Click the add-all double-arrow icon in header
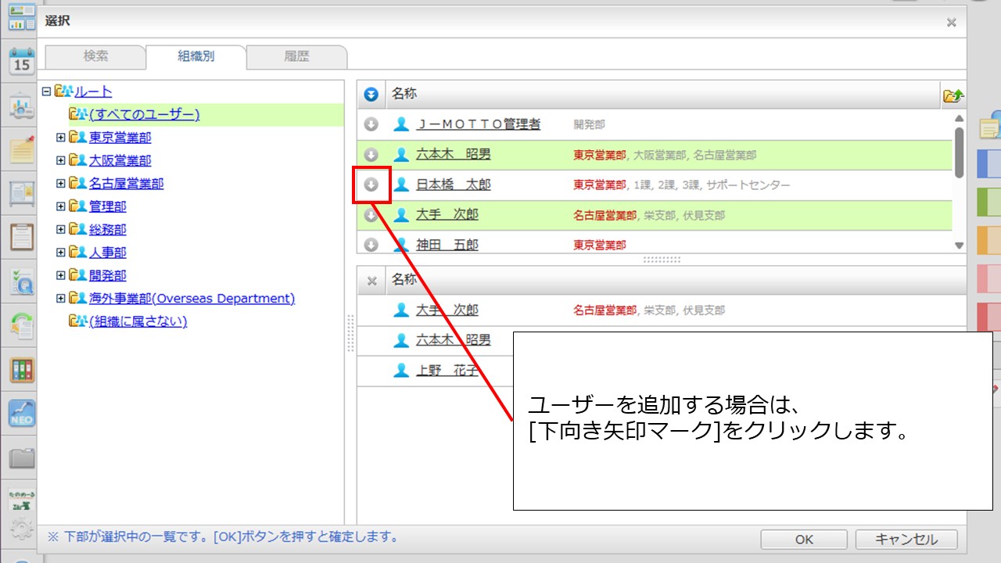 [x=371, y=95]
